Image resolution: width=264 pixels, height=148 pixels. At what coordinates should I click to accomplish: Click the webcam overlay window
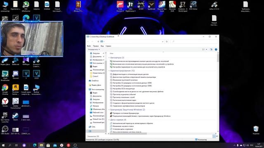(x=32, y=39)
